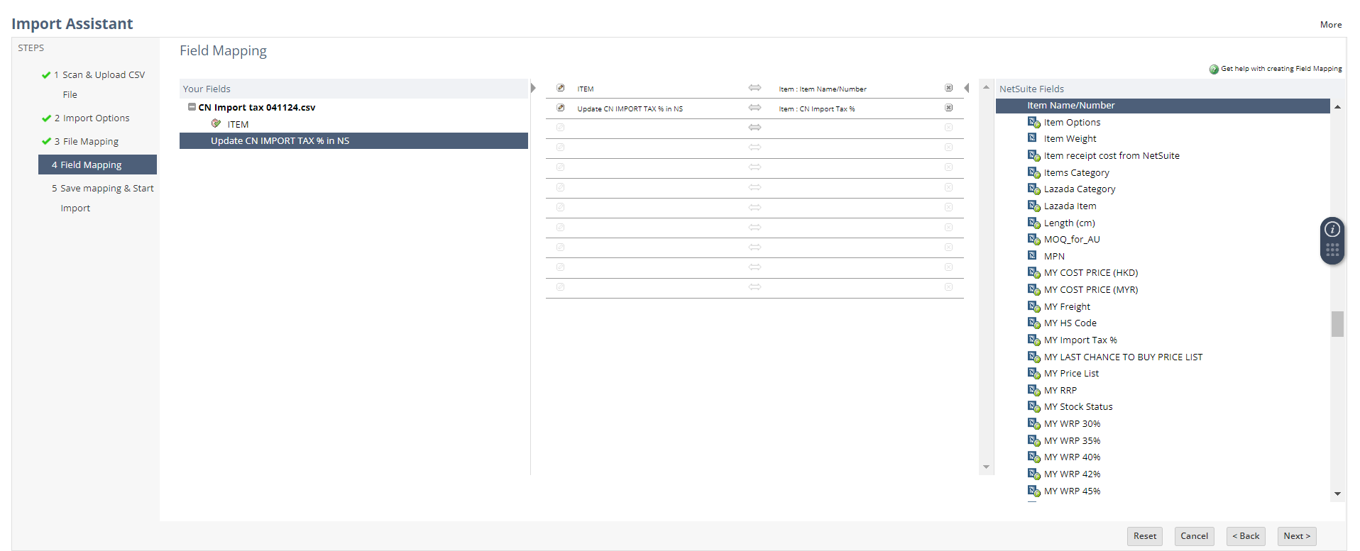Open the floating info panel icon
The width and height of the screenshot is (1360, 551).
coord(1332,229)
